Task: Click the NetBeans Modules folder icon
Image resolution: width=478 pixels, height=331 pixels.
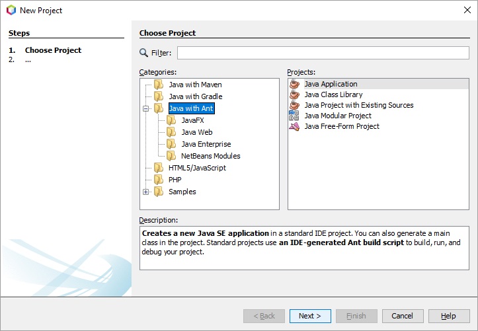Action: tap(171, 156)
